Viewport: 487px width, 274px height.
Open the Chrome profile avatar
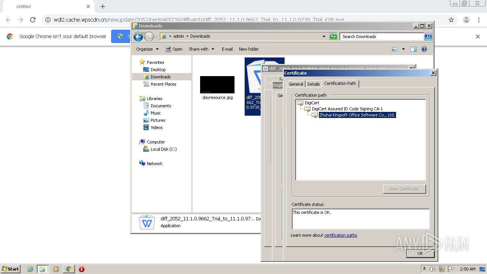[x=466, y=20]
